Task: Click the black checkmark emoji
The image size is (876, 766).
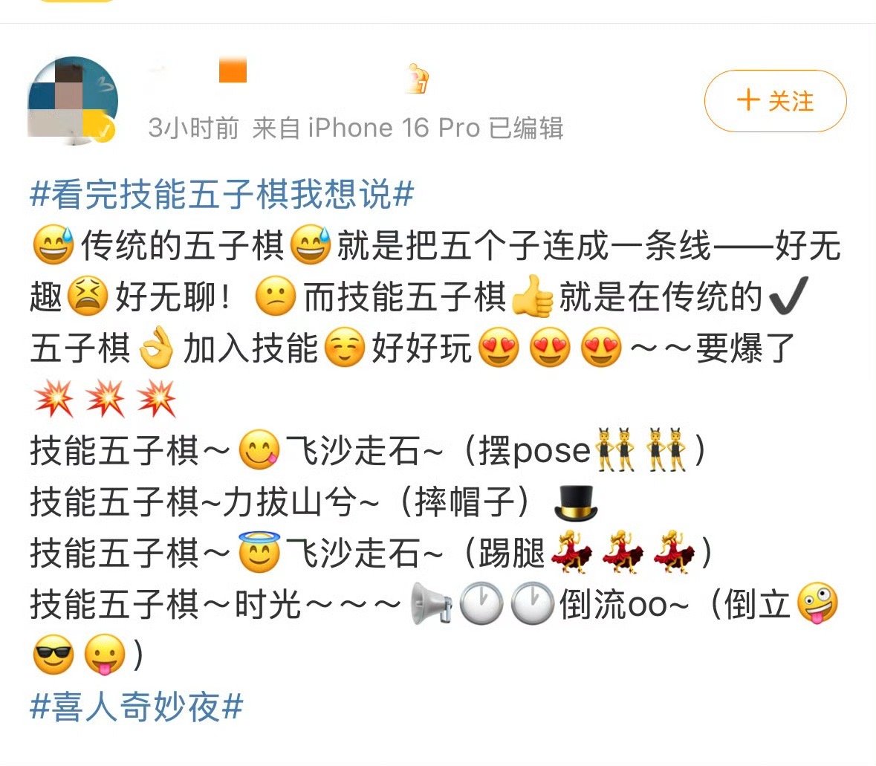Action: [x=788, y=296]
